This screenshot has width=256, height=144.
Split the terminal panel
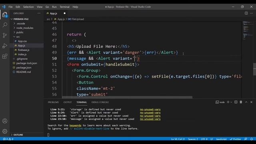pyautogui.click(x=236, y=102)
